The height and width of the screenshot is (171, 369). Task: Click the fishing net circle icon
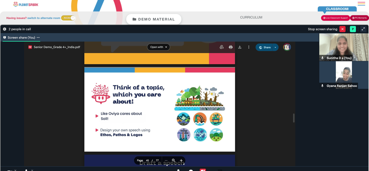[x=200, y=135]
